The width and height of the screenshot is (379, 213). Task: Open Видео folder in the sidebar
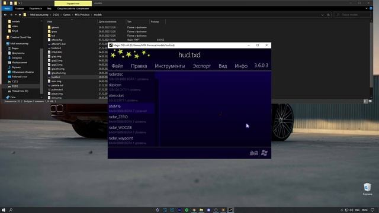15,49
